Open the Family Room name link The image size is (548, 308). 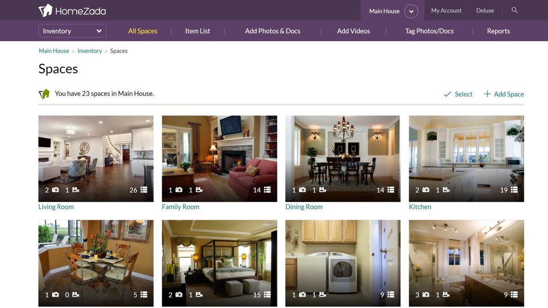click(180, 207)
